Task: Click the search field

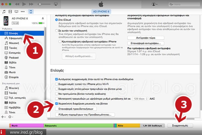Action: pos(184,4)
